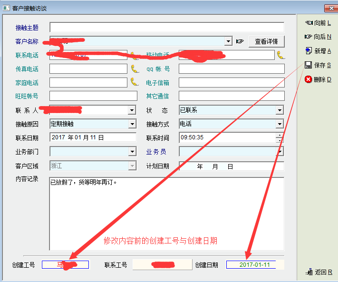Click the phone icon next to 移动电话
This screenshot has height=282, width=338.
click(x=280, y=55)
